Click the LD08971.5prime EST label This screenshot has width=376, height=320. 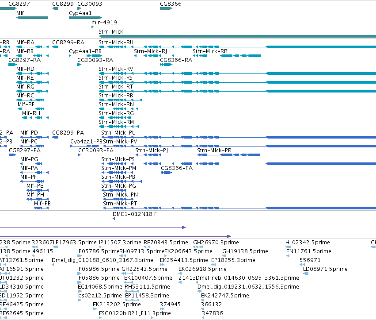pos(325,269)
